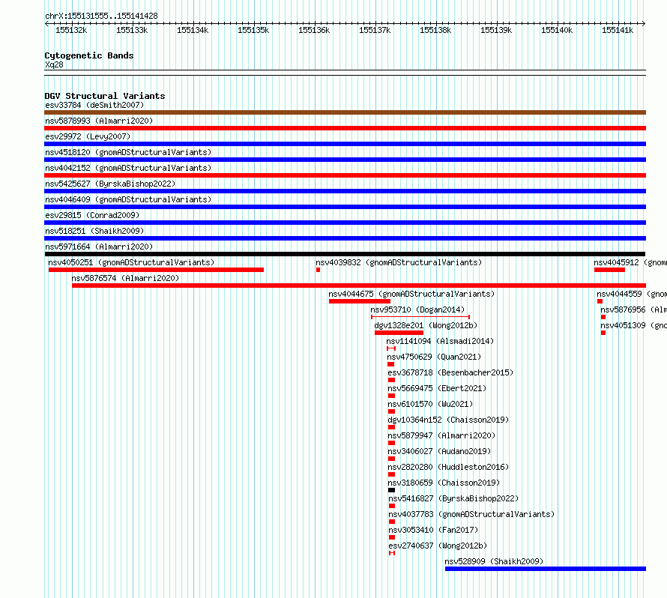This screenshot has width=667, height=598.
Task: Open the nsv4051309 variant label
Action: click(633, 325)
